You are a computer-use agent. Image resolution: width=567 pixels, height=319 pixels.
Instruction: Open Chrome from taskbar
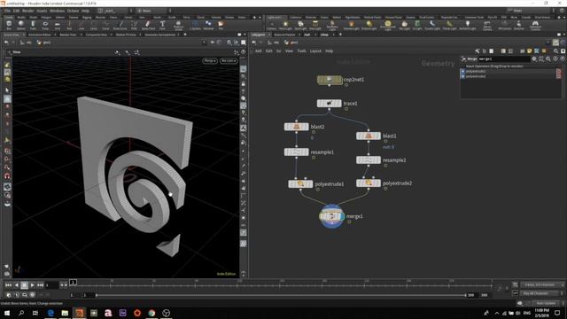(x=151, y=313)
